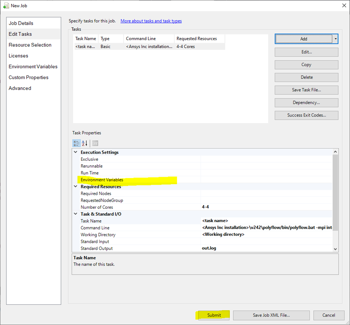Image resolution: width=350 pixels, height=325 pixels.
Task: Click the Categorized view icon in Task Properties
Action: pyautogui.click(x=76, y=143)
